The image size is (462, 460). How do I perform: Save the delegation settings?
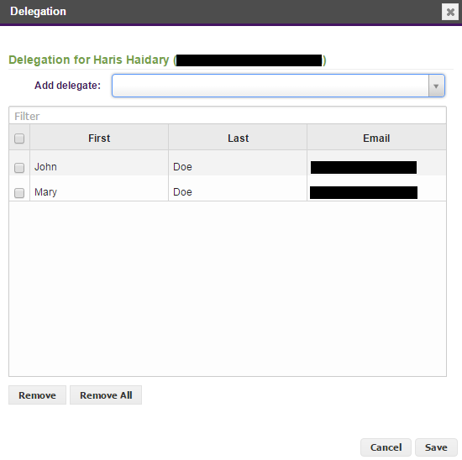pyautogui.click(x=436, y=447)
